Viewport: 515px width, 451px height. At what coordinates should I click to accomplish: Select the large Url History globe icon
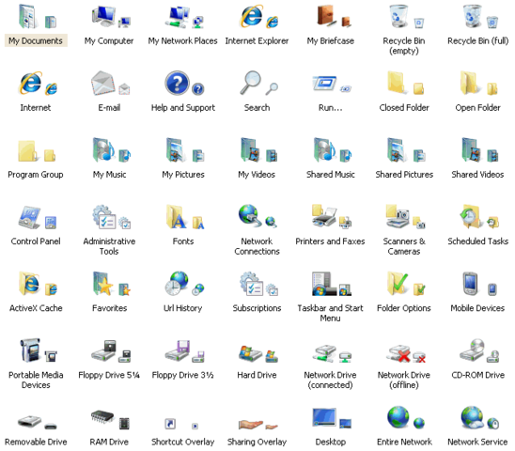[x=177, y=283]
